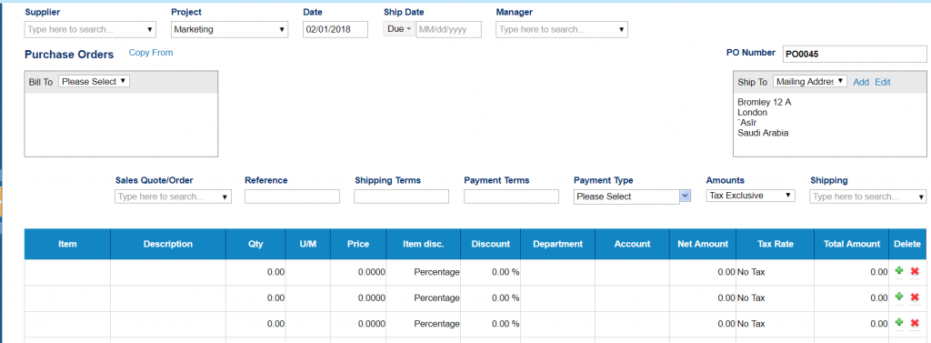Image resolution: width=931 pixels, height=343 pixels.
Task: Click the Copy From link
Action: tap(151, 52)
